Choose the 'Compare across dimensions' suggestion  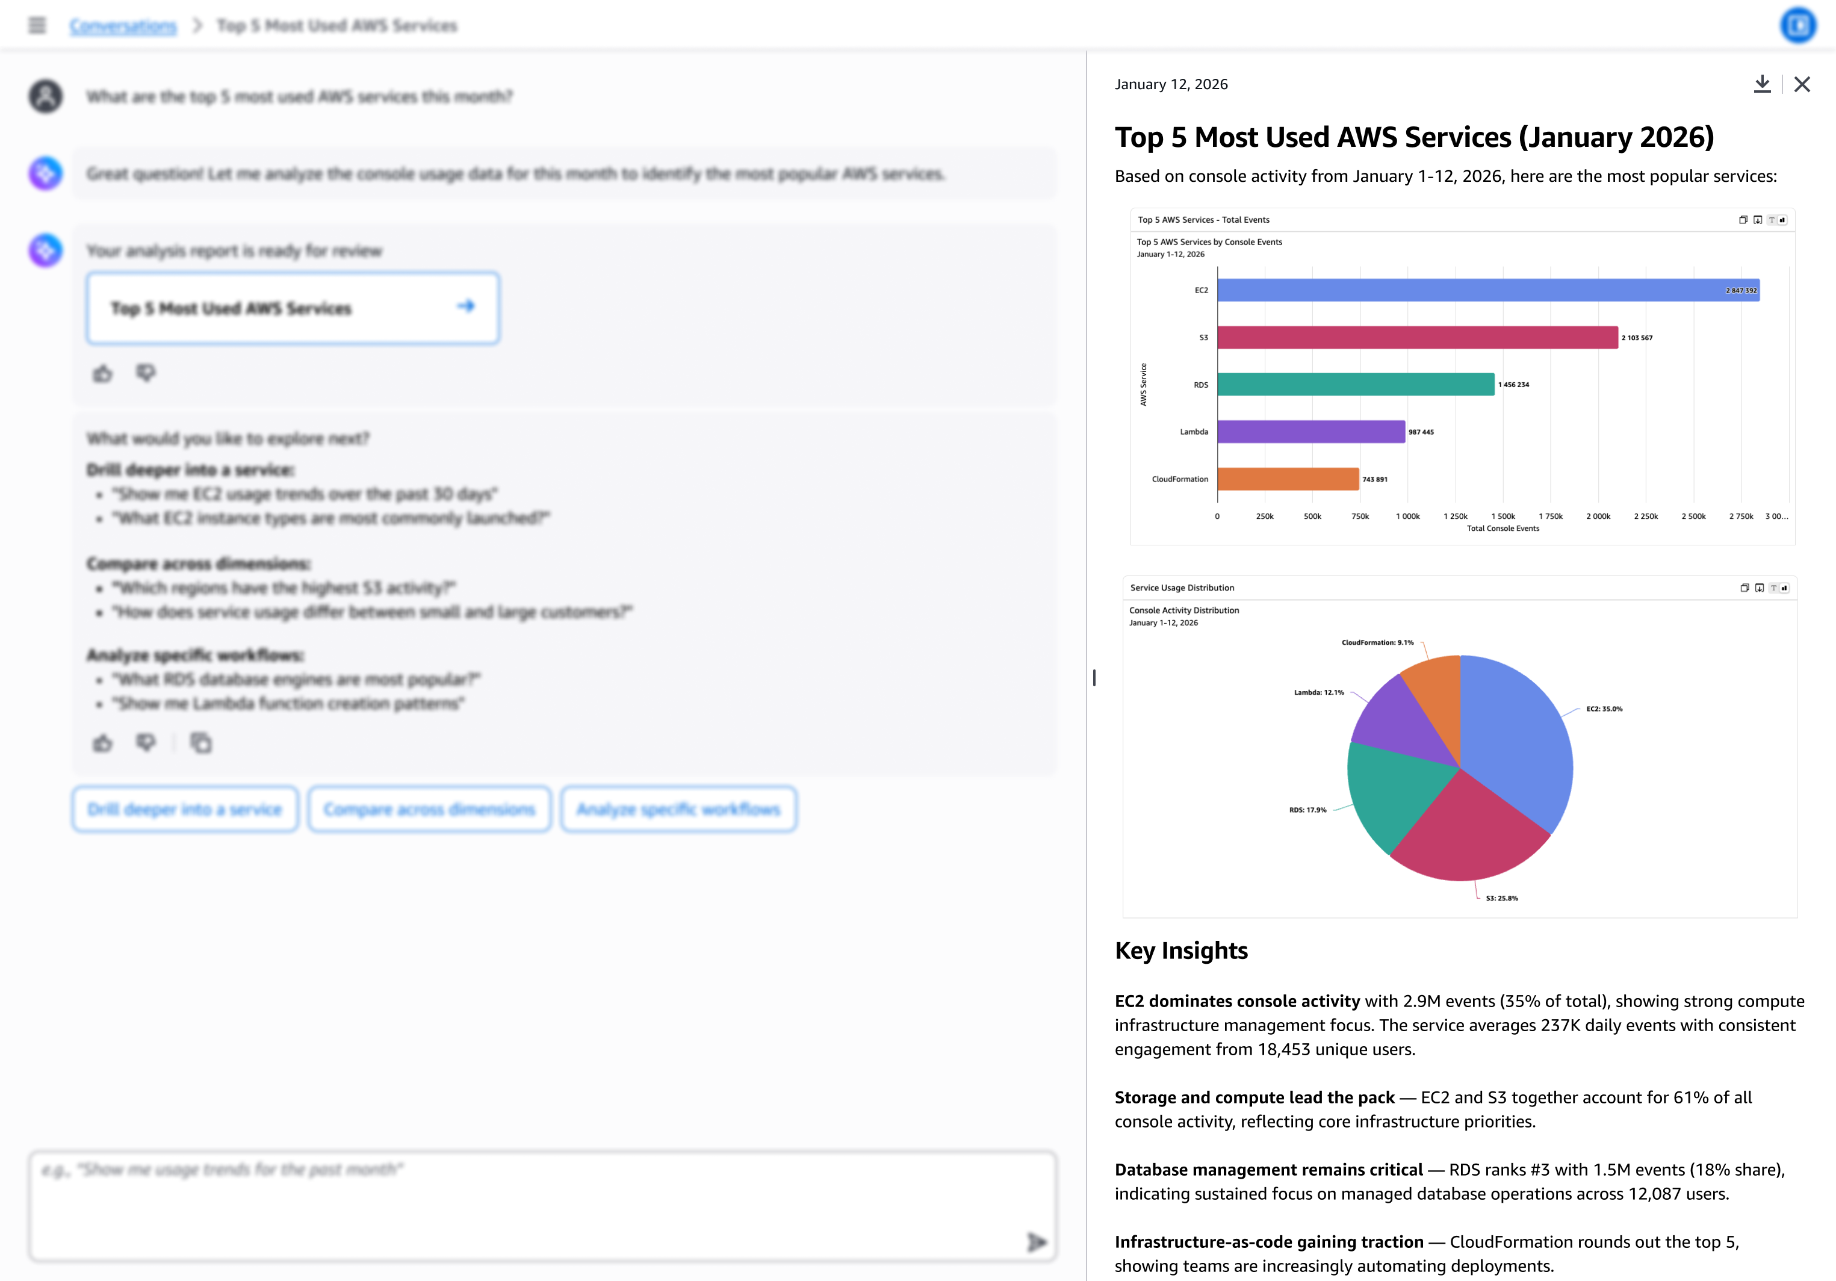pyautogui.click(x=429, y=809)
